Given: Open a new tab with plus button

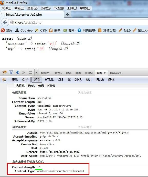Looking at the screenshot, I should tap(67, 14).
